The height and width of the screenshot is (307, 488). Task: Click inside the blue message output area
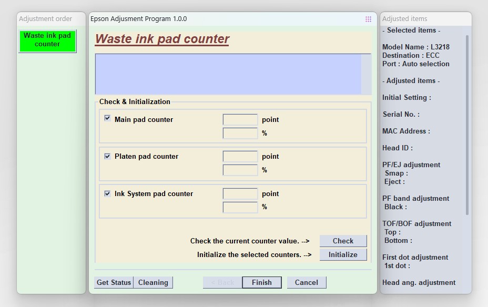click(x=228, y=74)
